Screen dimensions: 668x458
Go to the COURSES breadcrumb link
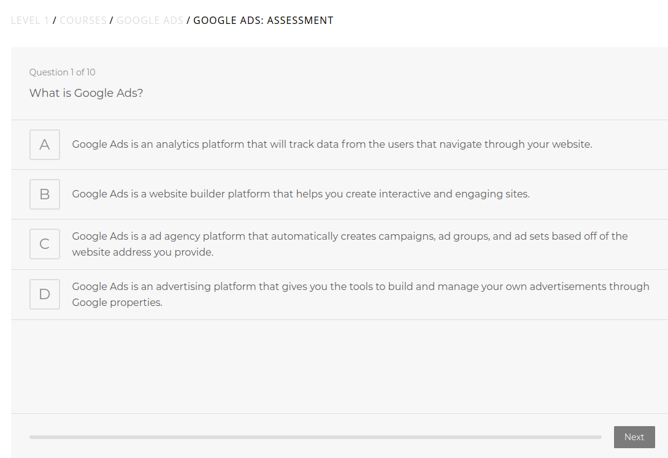[83, 20]
